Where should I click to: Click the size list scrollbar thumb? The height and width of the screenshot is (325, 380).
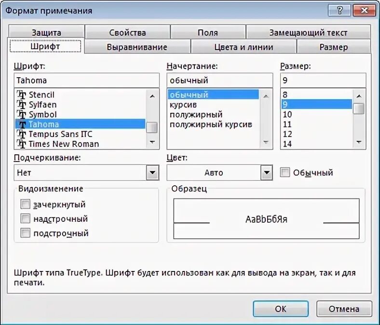click(359, 108)
